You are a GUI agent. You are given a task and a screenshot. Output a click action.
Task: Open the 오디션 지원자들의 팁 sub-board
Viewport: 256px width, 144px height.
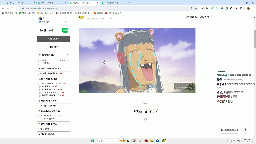click(52, 92)
